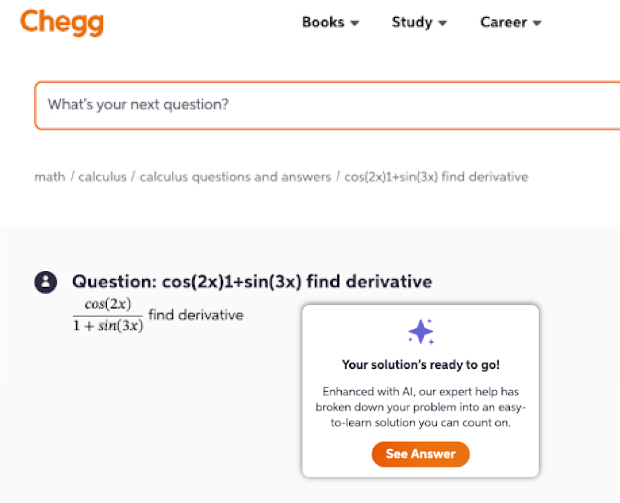Viewport: 620px width, 503px height.
Task: Open the Study menu
Action: (412, 22)
